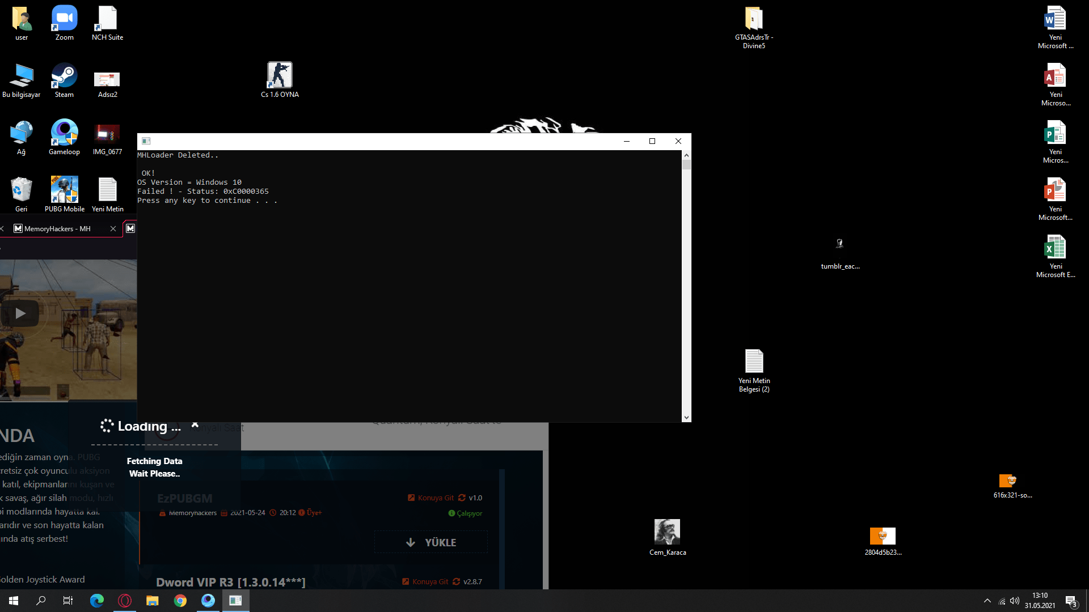The image size is (1089, 612).
Task: Open the Cem_Karaca picture
Action: [668, 537]
